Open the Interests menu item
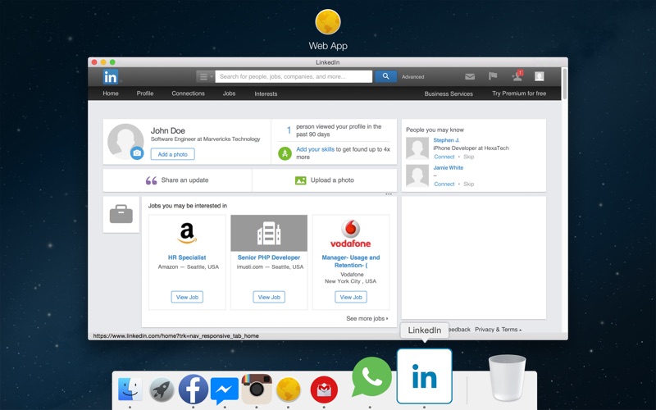Viewport: 656px width, 410px height. coord(266,93)
